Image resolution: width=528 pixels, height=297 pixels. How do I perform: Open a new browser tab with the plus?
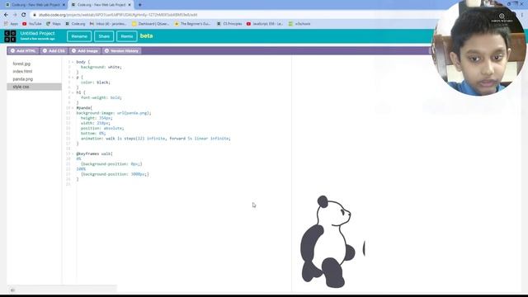pos(139,5)
